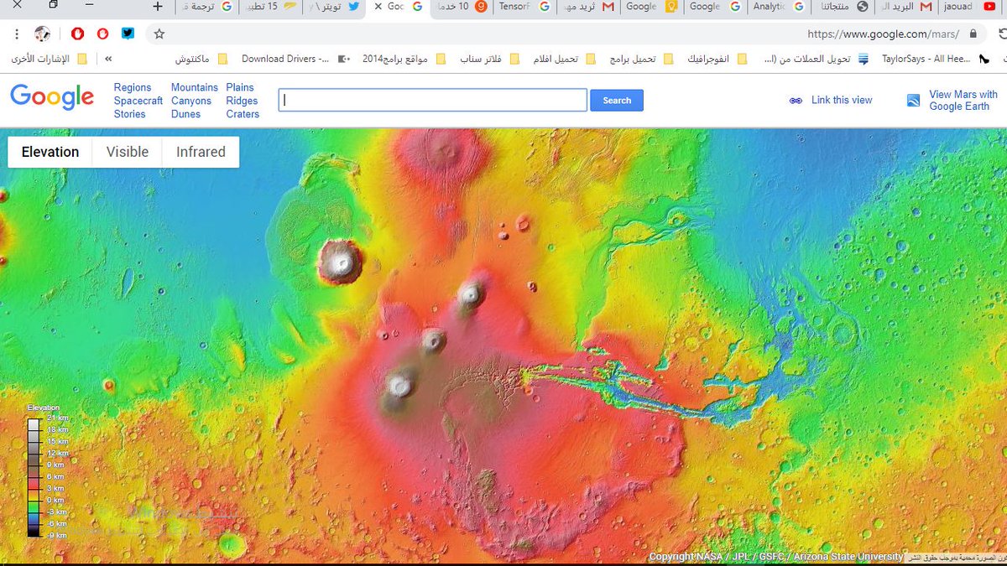The image size is (1007, 566).
Task: Click the padlock icon in the address bar
Action: point(973,34)
